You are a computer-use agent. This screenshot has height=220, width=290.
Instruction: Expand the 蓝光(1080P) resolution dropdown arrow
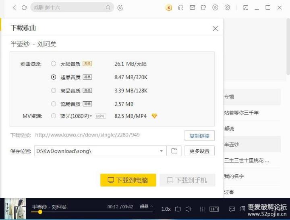91,116
